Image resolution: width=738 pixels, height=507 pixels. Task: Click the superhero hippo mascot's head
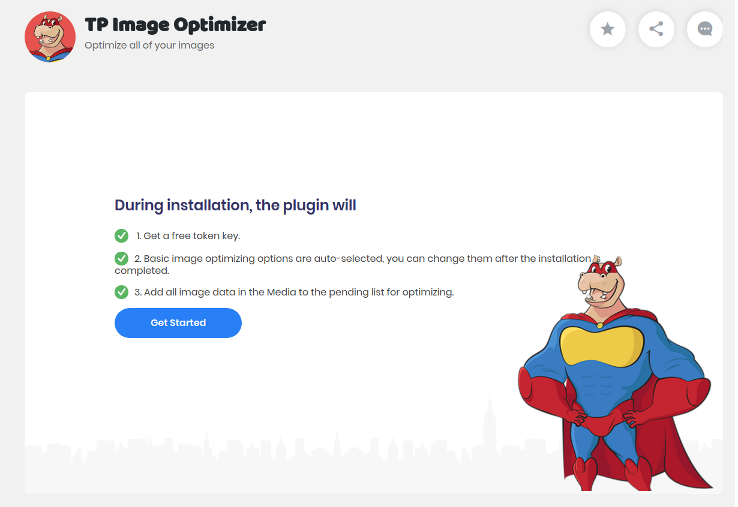coord(601,280)
